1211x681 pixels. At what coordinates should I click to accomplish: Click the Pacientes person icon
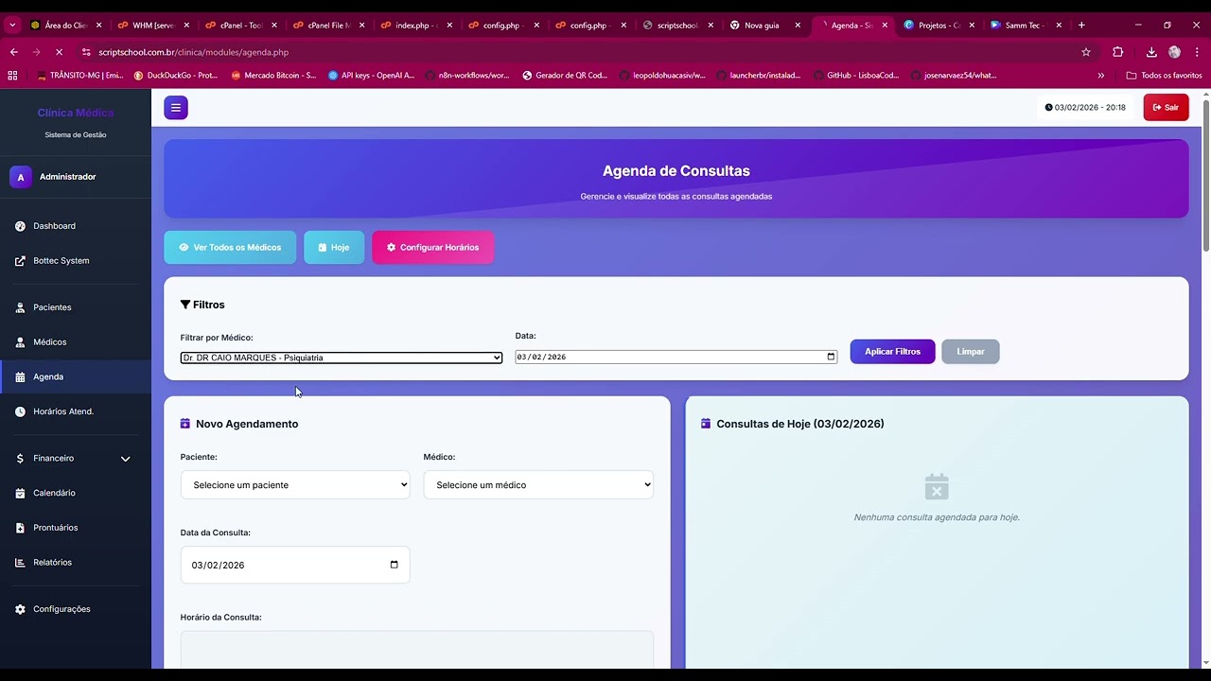21,307
